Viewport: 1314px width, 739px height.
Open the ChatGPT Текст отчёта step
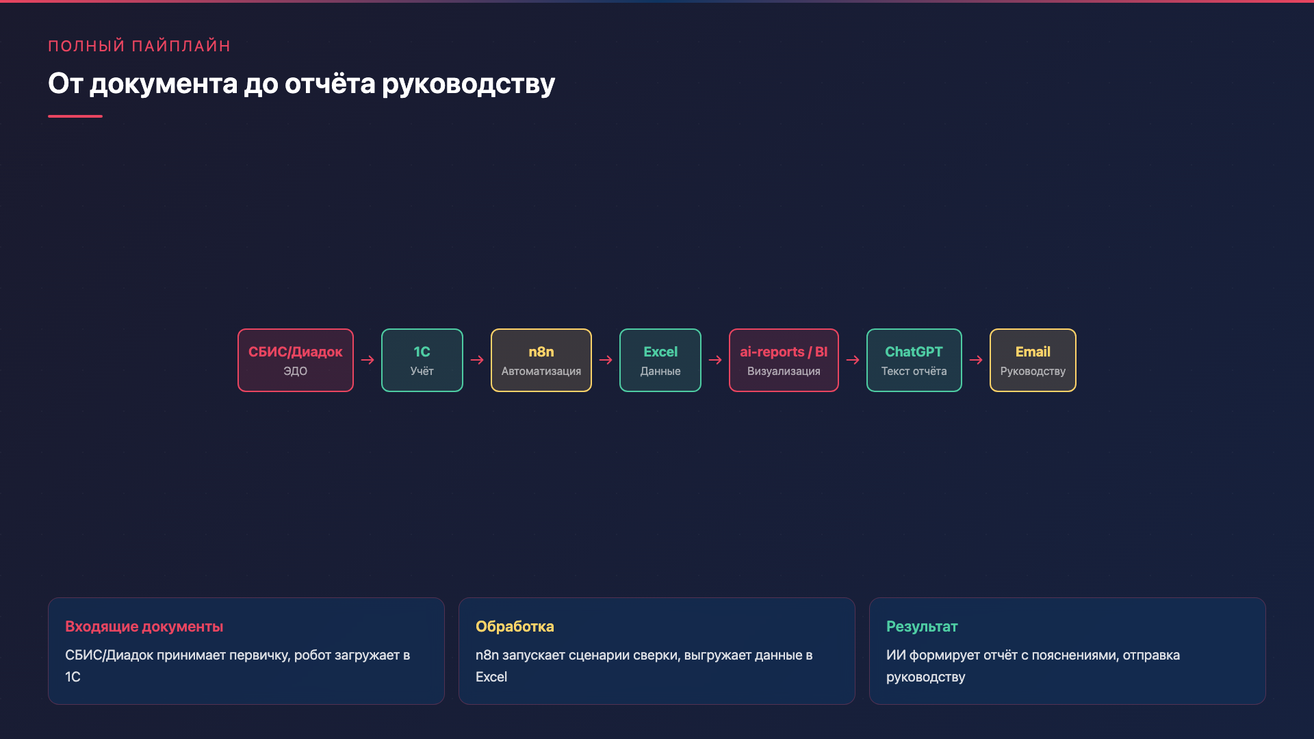coord(914,360)
